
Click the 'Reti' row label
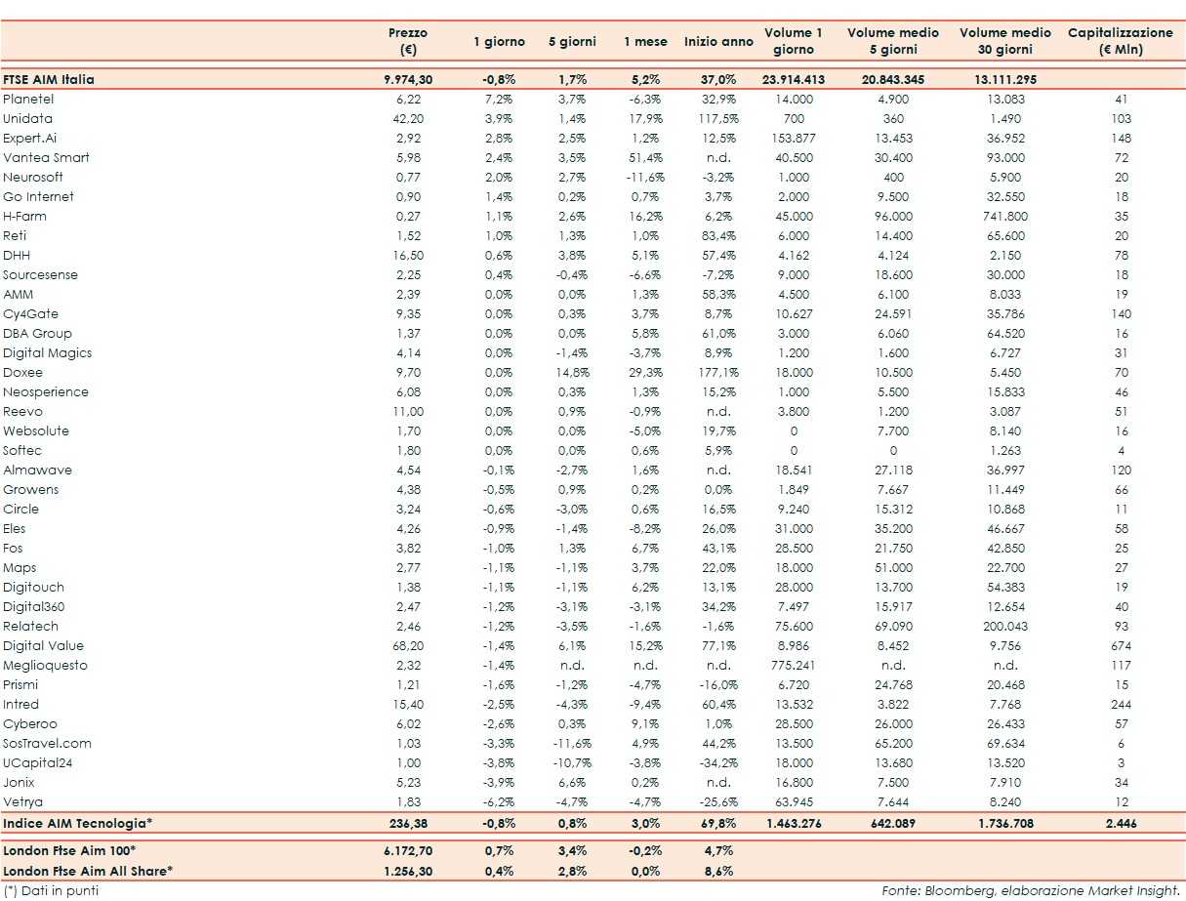click(x=15, y=235)
